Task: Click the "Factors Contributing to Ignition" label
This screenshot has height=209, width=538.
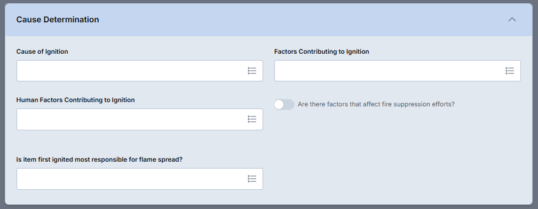Action: tap(321, 52)
